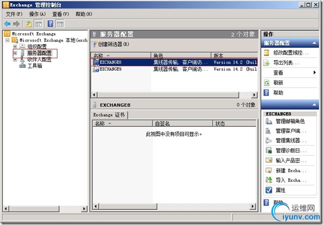323x225 pixels.
Task: Click the 管理诊断日志 action icon
Action: coord(269,150)
